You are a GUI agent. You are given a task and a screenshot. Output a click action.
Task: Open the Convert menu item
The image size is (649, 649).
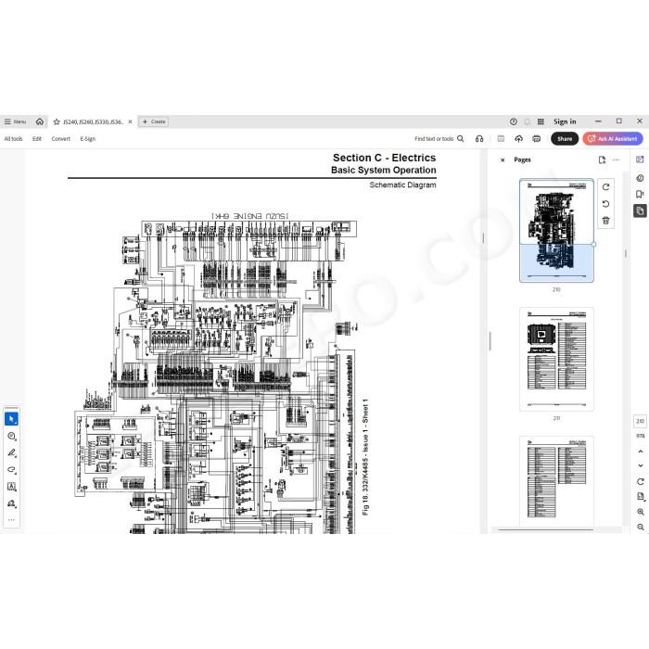pos(61,139)
